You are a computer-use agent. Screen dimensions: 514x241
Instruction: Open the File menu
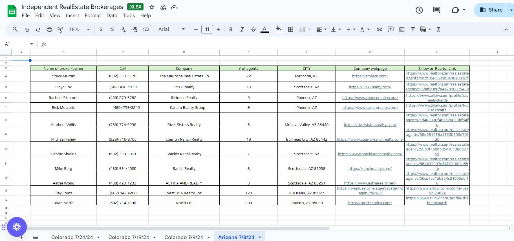pyautogui.click(x=26, y=15)
